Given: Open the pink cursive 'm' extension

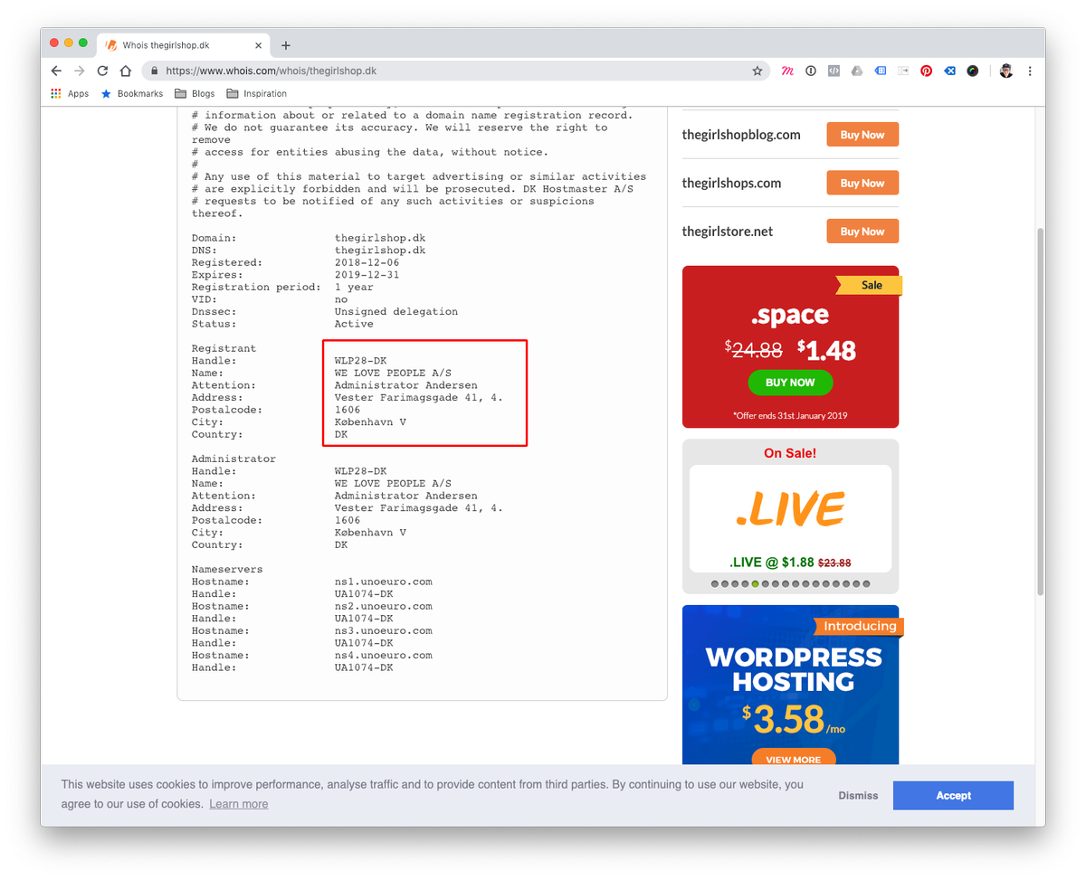Looking at the screenshot, I should point(787,71).
